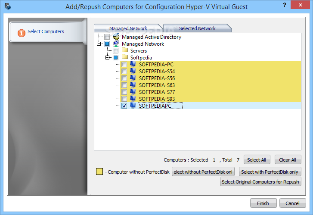
Task: Click Select with PerfectDisk only button
Action: (270, 172)
